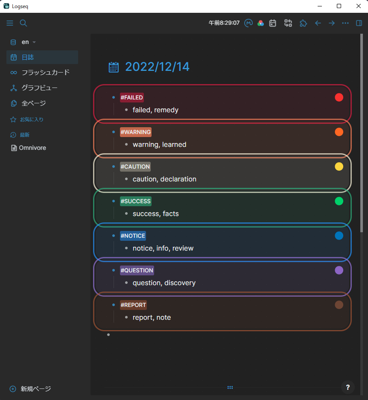Click the bullet of the #REPORT block
The height and width of the screenshot is (400, 368).
[x=114, y=305]
